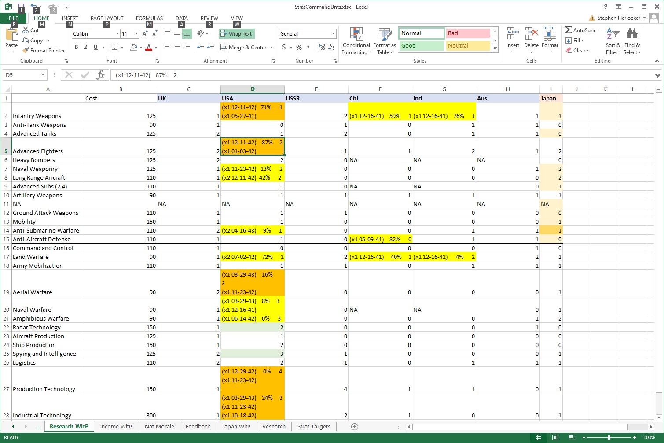
Task: Expand the Name Box dropdown arrow
Action: pos(43,75)
